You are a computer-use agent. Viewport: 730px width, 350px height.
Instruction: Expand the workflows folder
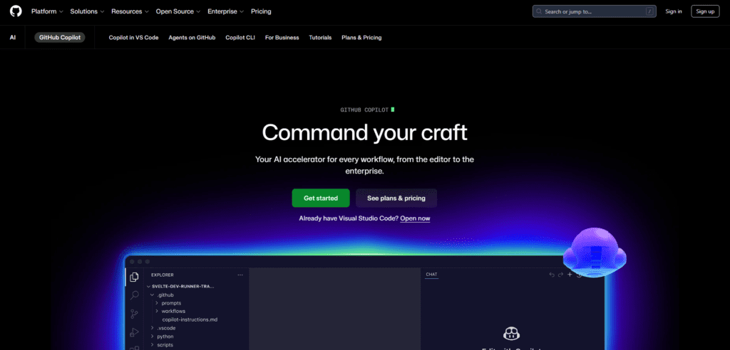(170, 311)
